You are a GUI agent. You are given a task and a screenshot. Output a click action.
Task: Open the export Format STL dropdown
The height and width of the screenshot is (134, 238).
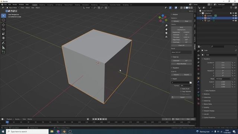186,86
